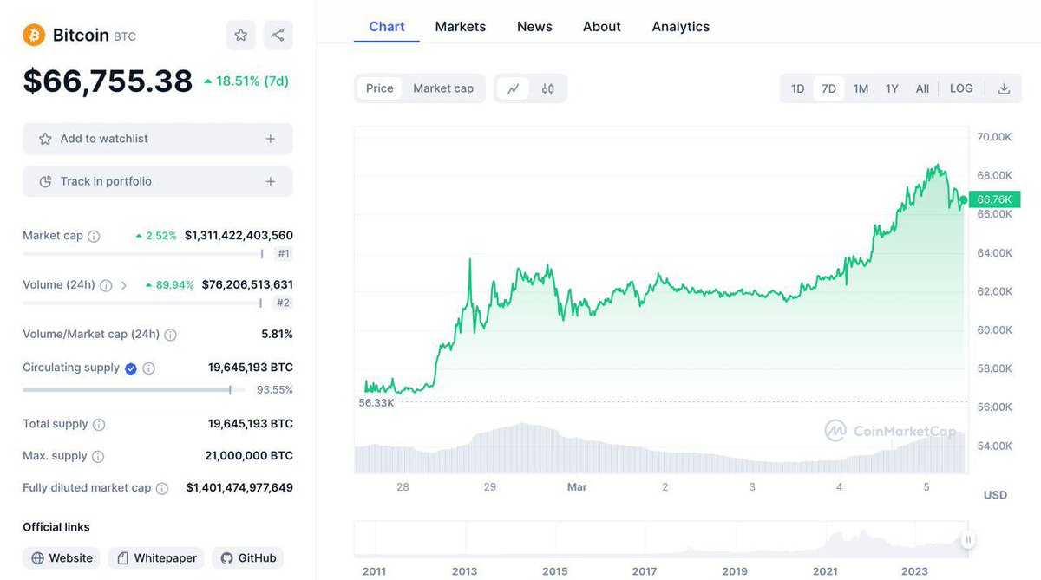Click the #1 market cap rank badge
The width and height of the screenshot is (1041, 580).
[x=284, y=254]
